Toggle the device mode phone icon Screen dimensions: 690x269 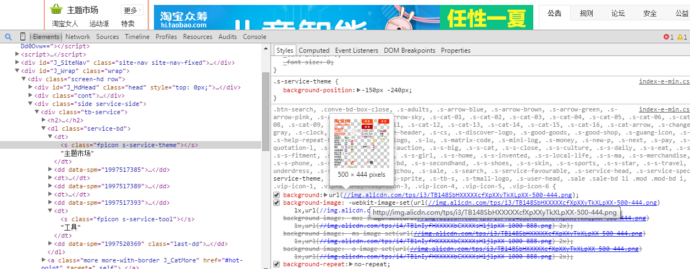tap(23, 37)
